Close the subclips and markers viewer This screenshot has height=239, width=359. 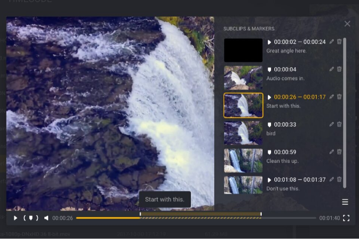click(347, 24)
